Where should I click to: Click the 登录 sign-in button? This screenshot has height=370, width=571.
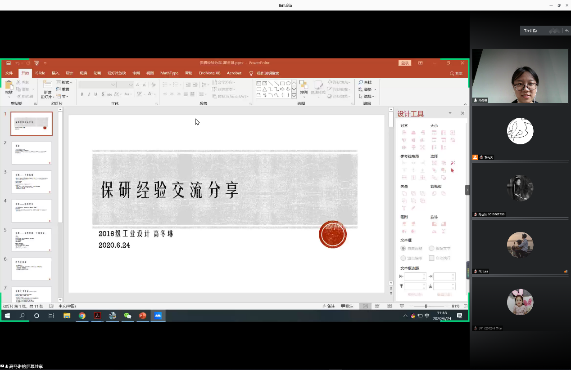[x=404, y=63]
